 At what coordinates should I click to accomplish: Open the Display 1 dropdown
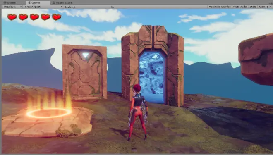pos(12,7)
